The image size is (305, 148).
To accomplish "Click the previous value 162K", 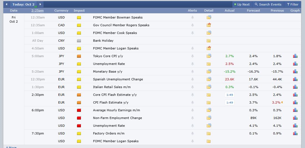I will pos(277,118).
